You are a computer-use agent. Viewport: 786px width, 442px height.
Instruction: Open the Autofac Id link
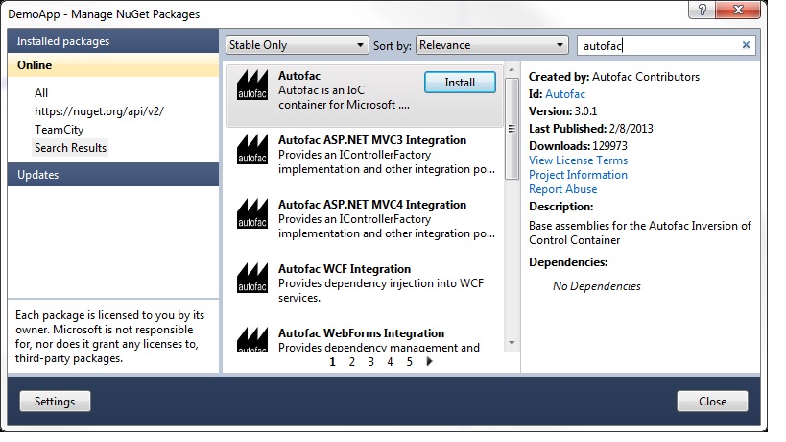coord(565,94)
